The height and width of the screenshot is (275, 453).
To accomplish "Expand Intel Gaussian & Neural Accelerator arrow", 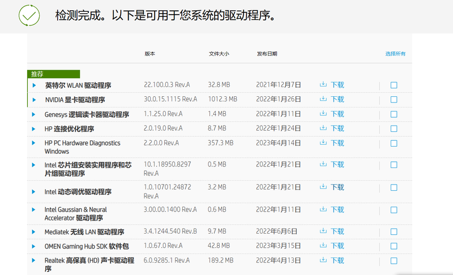I will tap(34, 209).
